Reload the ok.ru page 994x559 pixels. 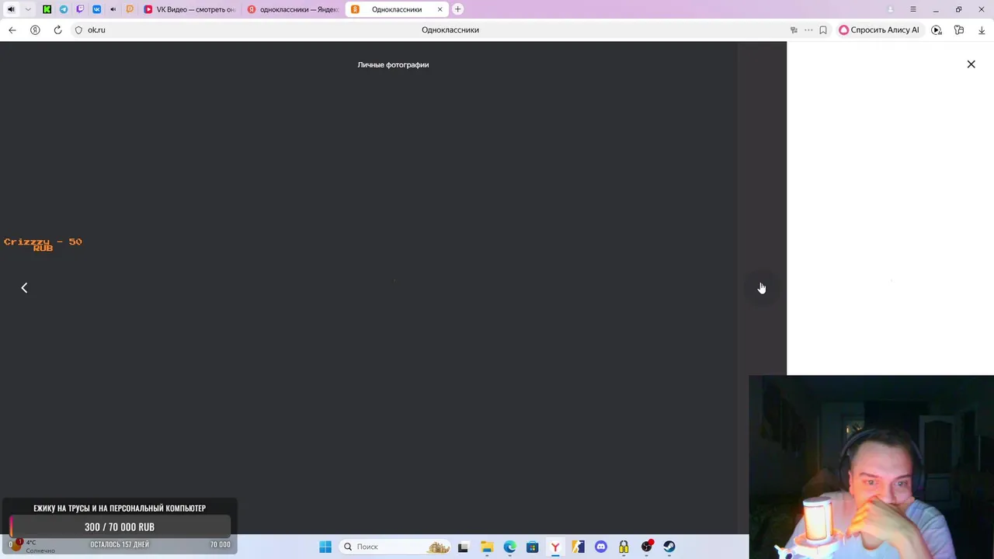(57, 30)
